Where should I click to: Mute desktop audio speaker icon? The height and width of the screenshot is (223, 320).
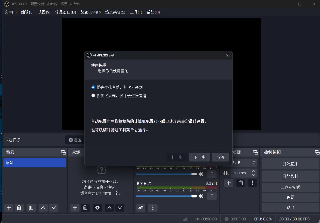[x=201, y=196]
